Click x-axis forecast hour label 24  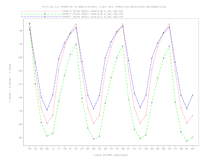(x=76, y=149)
